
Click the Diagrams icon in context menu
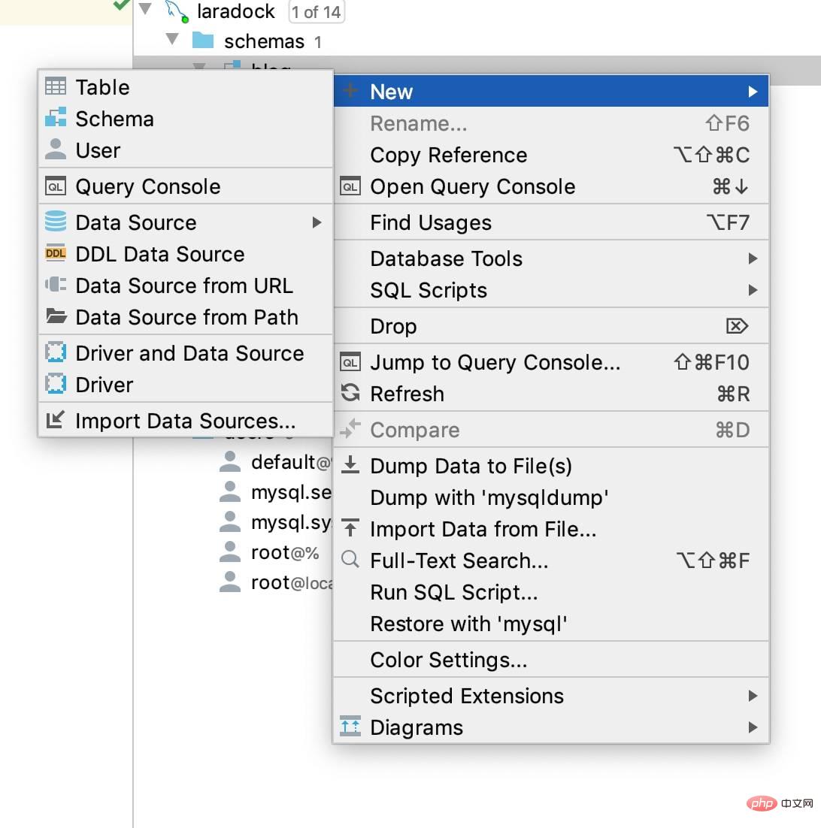[x=350, y=726]
